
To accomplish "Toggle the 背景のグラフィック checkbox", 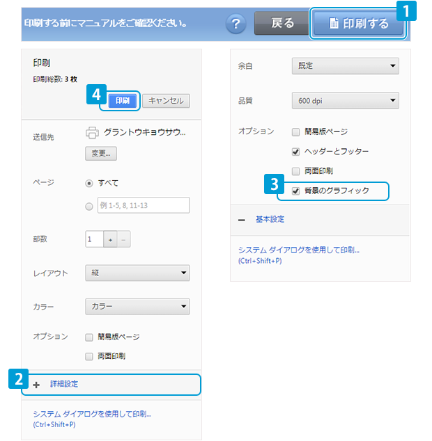I will pos(296,191).
